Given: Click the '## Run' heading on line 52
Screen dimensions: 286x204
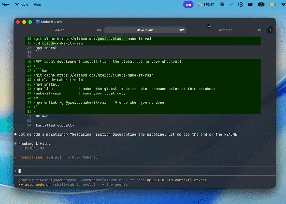Looking at the screenshot, I should click(42, 116).
